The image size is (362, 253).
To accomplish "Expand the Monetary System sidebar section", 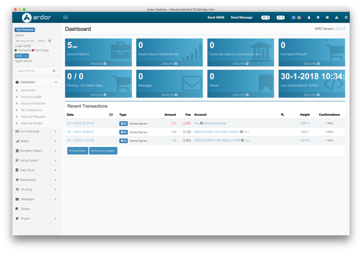I will coord(36,151).
